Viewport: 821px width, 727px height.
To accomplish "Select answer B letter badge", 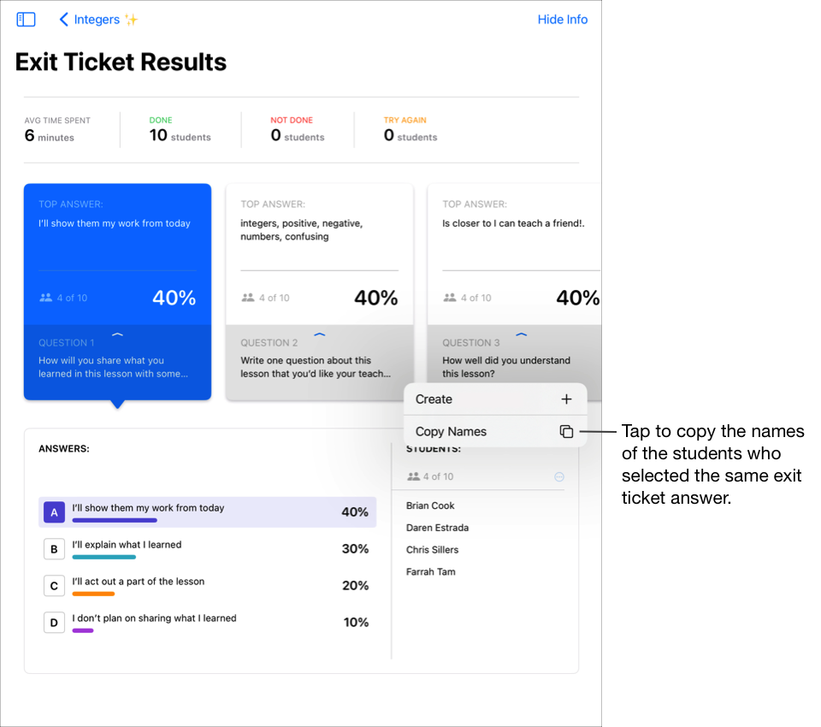I will coord(54,549).
